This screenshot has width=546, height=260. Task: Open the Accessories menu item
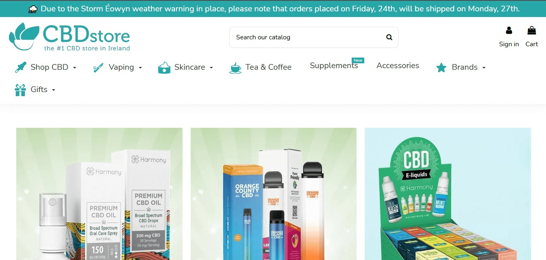click(398, 66)
